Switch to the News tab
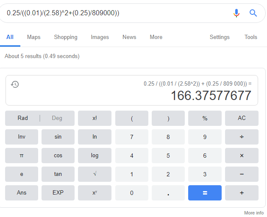Screen dimensions: 267x217 tap(129, 37)
